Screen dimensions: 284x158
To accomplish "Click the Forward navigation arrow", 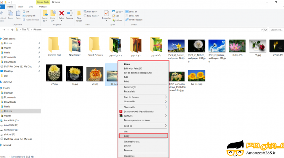I will click(x=4, y=30).
